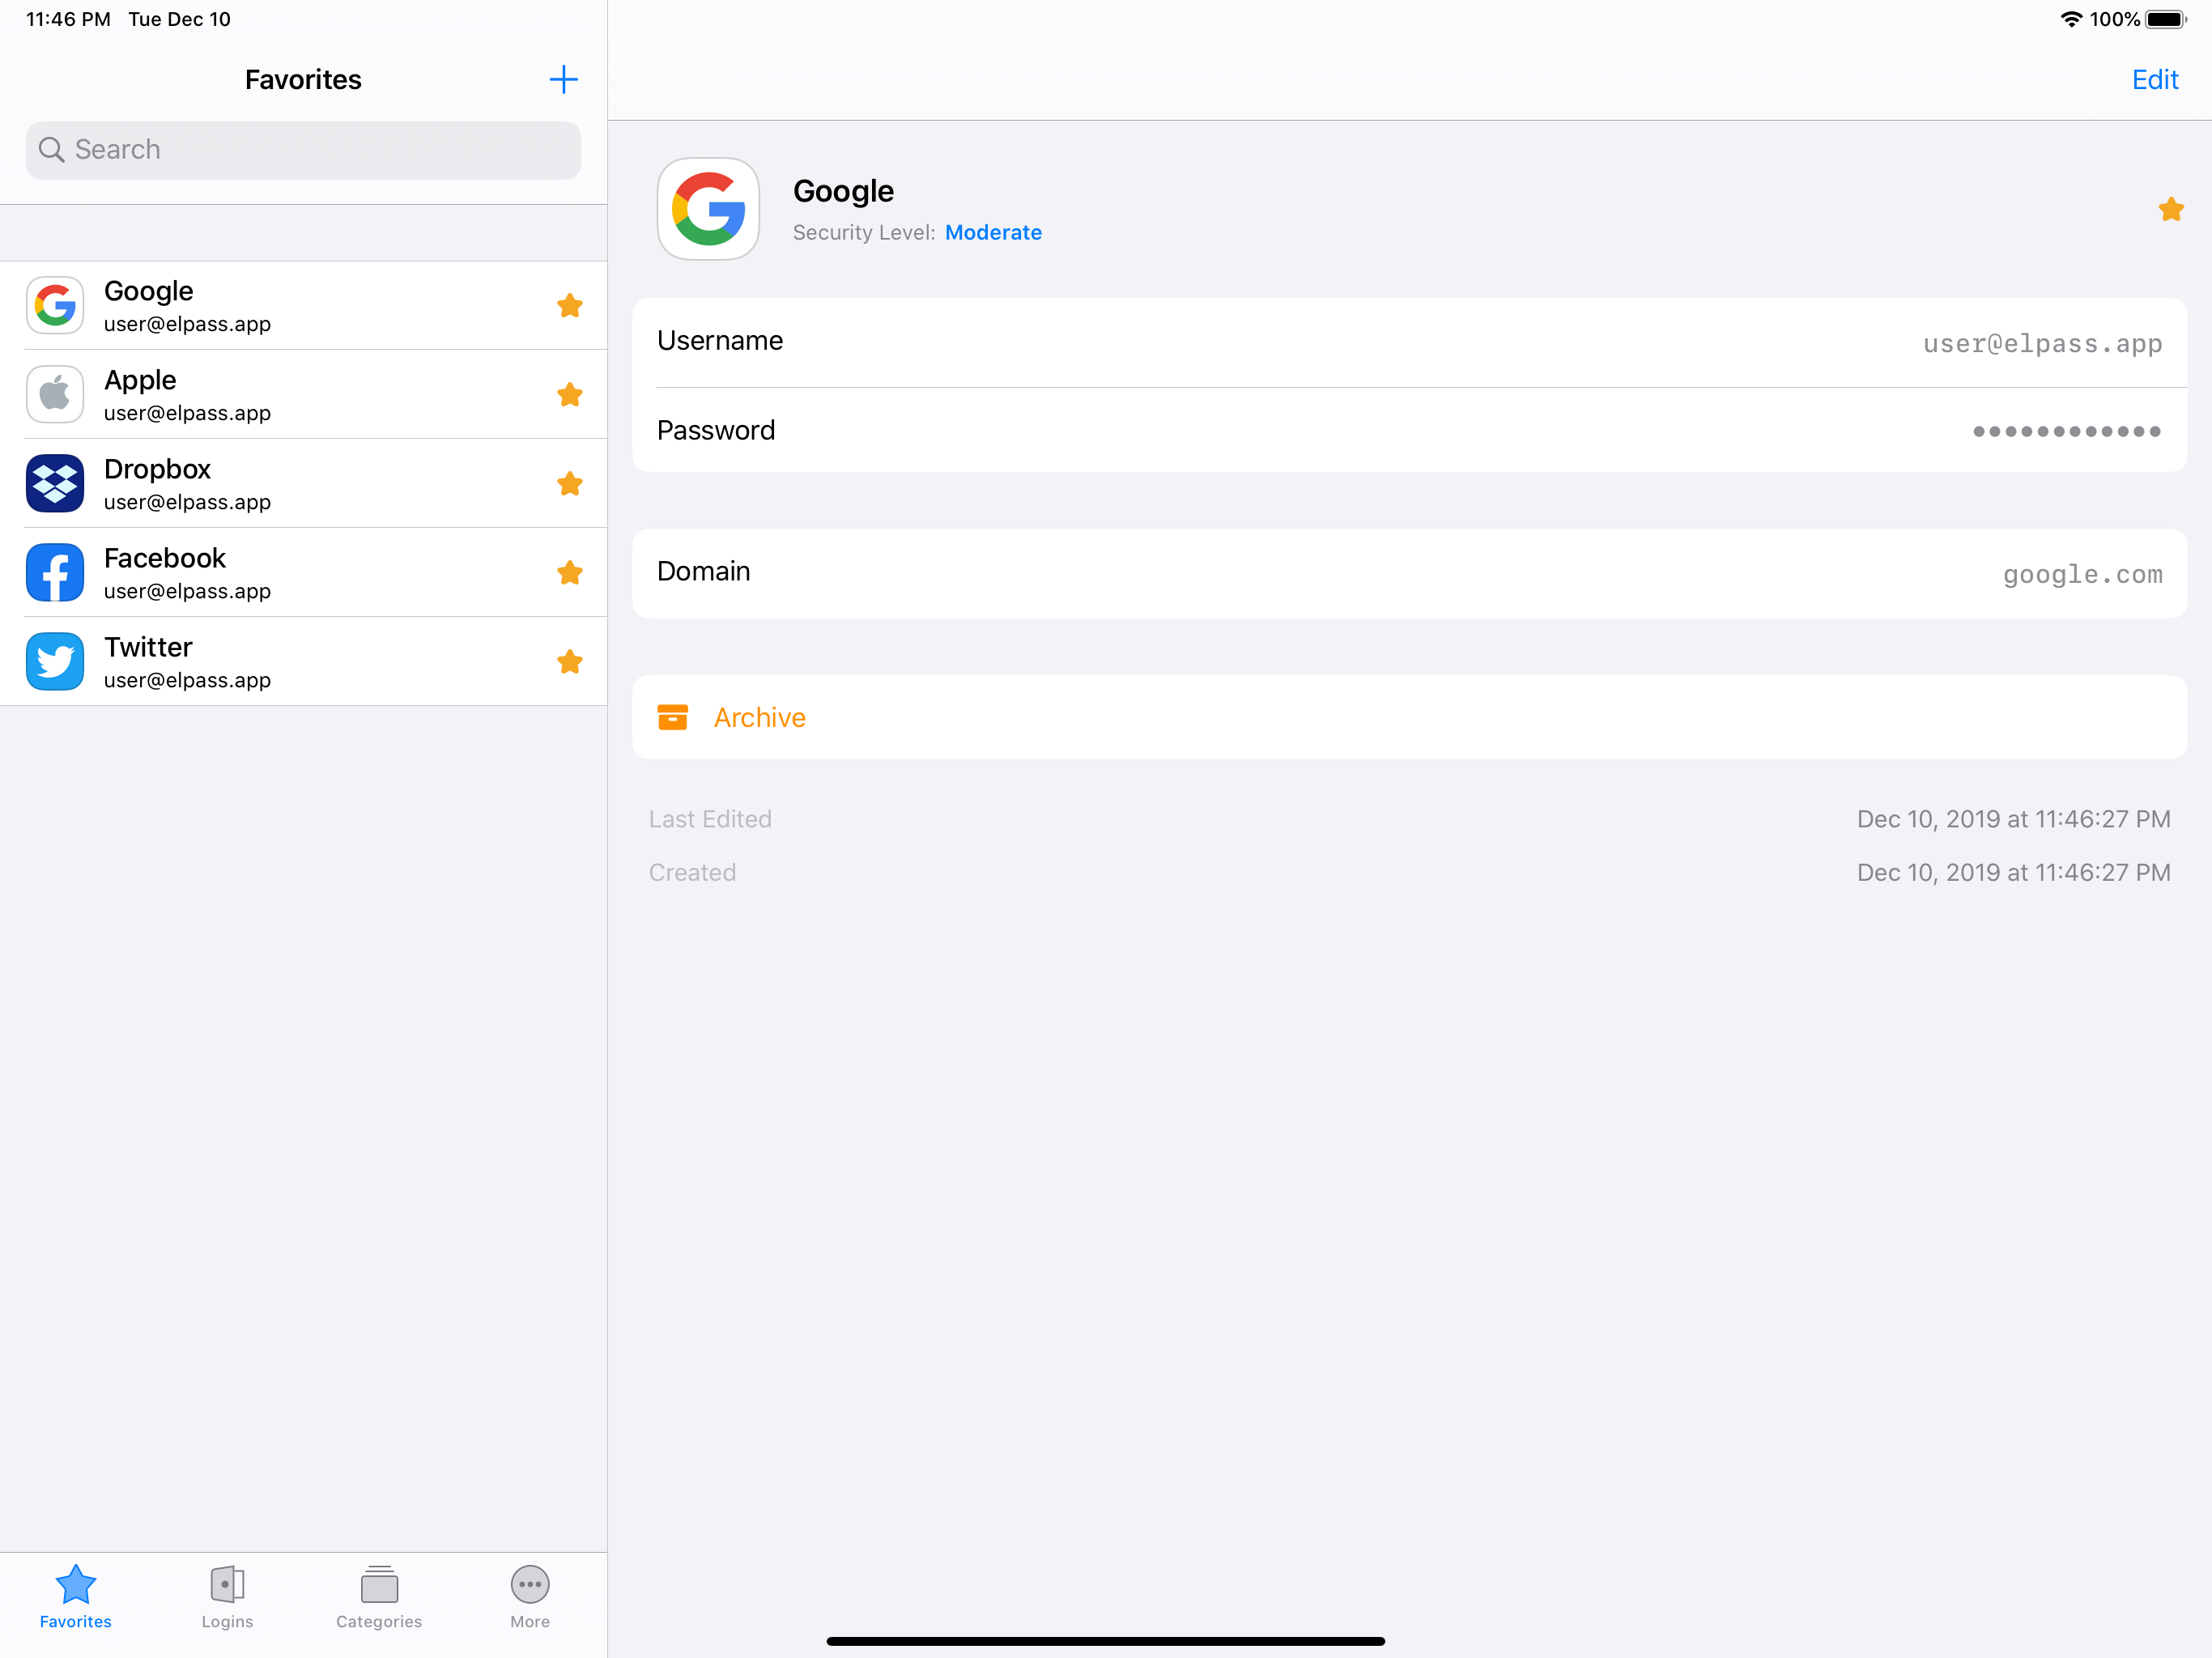2212x1658 pixels.
Task: Select the Dropbox entry title in favorites
Action: tap(157, 469)
